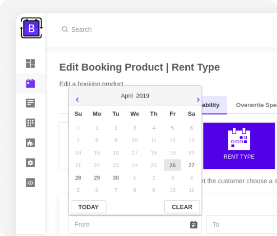Click the calendar icon in From field
This screenshot has height=236, width=277.
coord(193,225)
